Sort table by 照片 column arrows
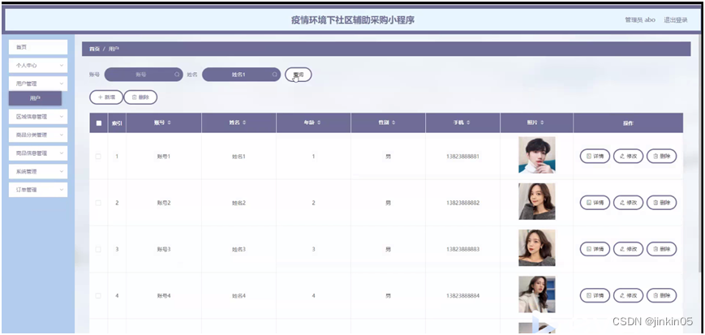Viewport: 705px width, 335px height. (x=542, y=122)
